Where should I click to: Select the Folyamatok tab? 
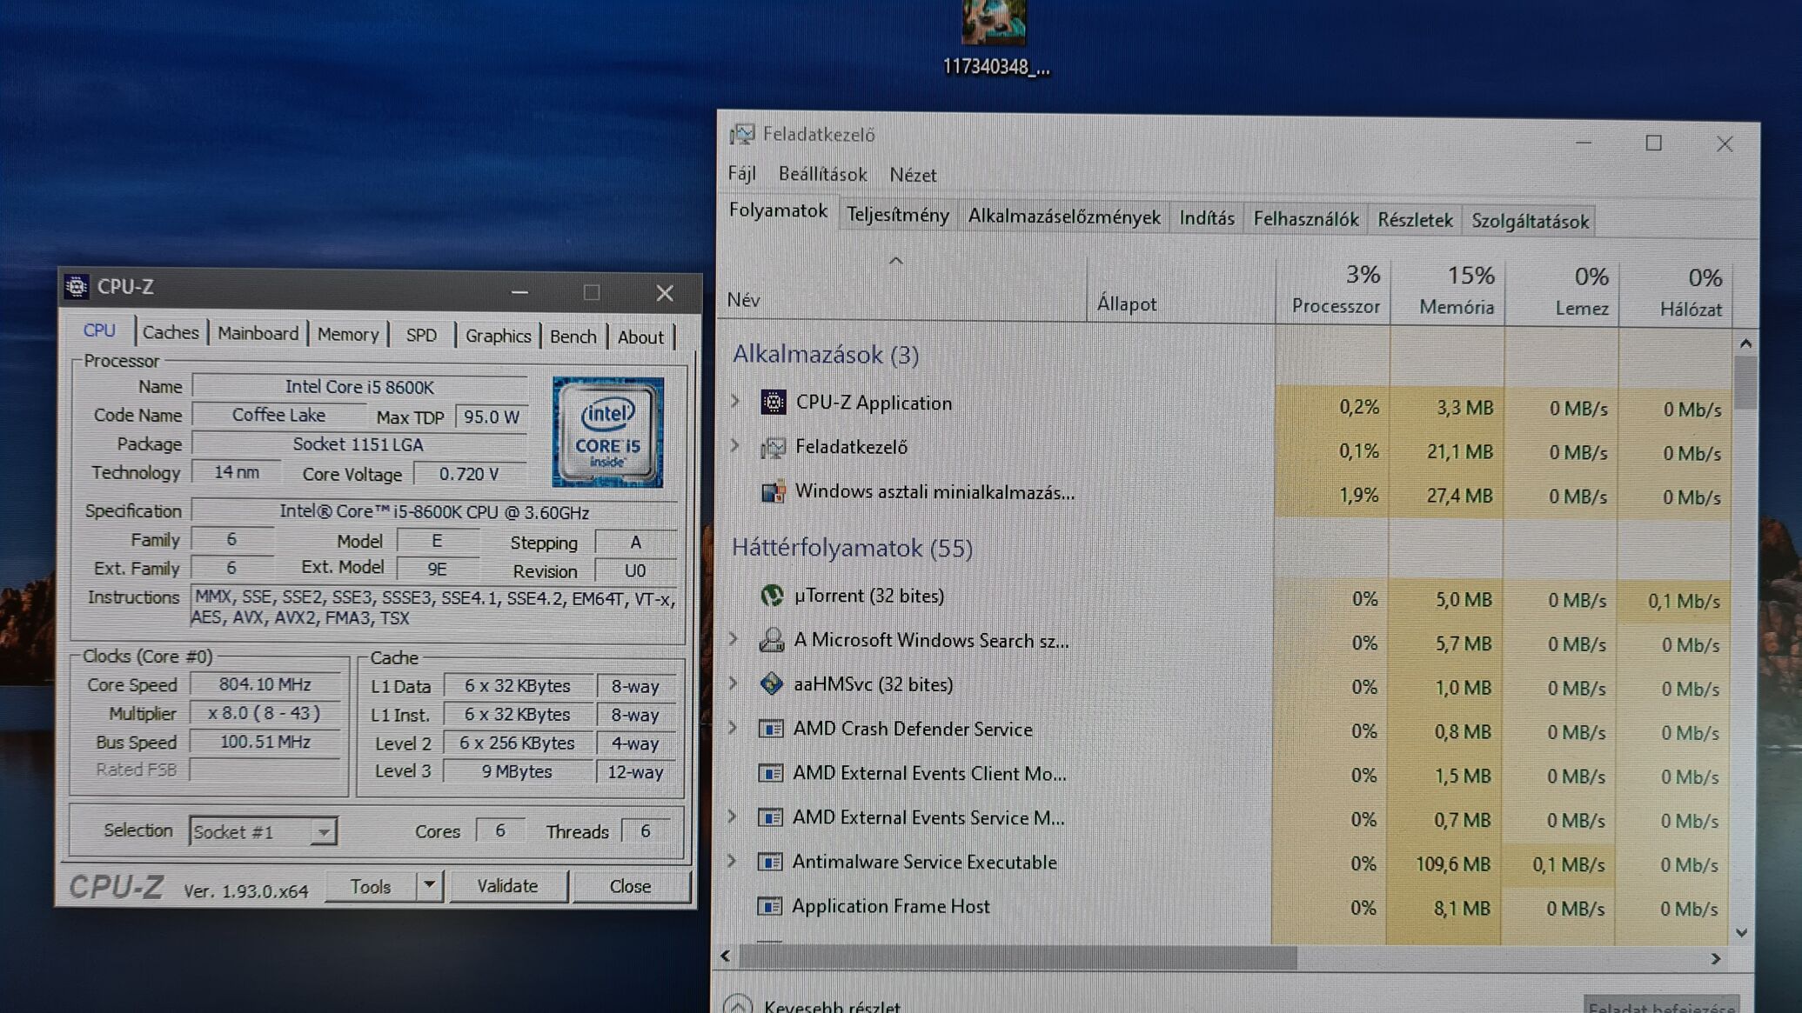click(778, 210)
